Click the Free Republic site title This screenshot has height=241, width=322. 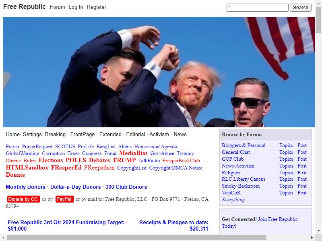pos(25,7)
